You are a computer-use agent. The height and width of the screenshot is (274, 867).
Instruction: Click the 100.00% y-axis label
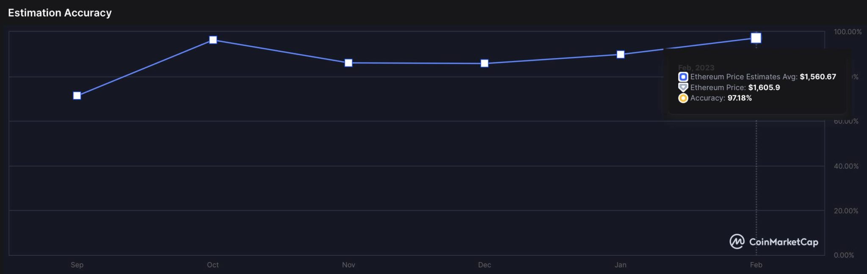[x=848, y=32]
